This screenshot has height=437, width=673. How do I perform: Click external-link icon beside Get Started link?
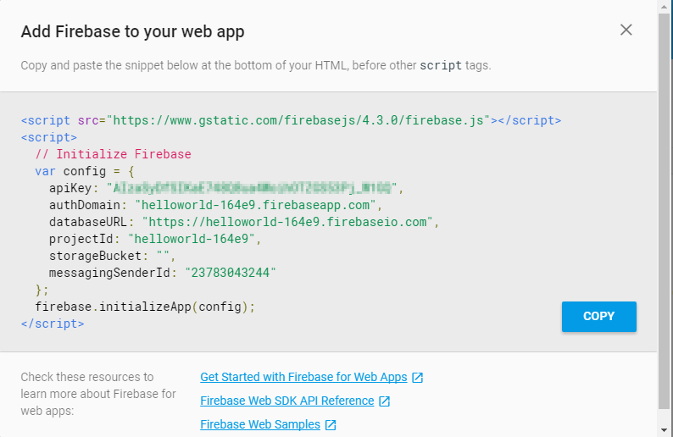[x=417, y=378]
